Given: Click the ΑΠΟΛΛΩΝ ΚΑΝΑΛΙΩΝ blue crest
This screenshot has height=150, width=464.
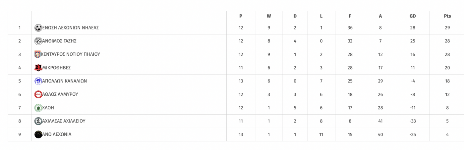Looking at the screenshot, I should click(x=38, y=81).
